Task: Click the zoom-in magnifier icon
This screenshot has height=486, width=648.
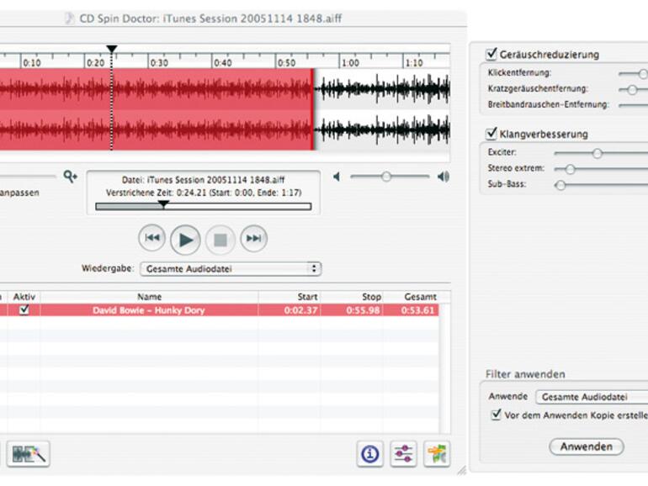Action: pos(70,177)
